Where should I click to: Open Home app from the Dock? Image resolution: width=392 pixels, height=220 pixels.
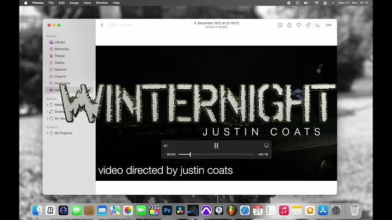(x=310, y=210)
